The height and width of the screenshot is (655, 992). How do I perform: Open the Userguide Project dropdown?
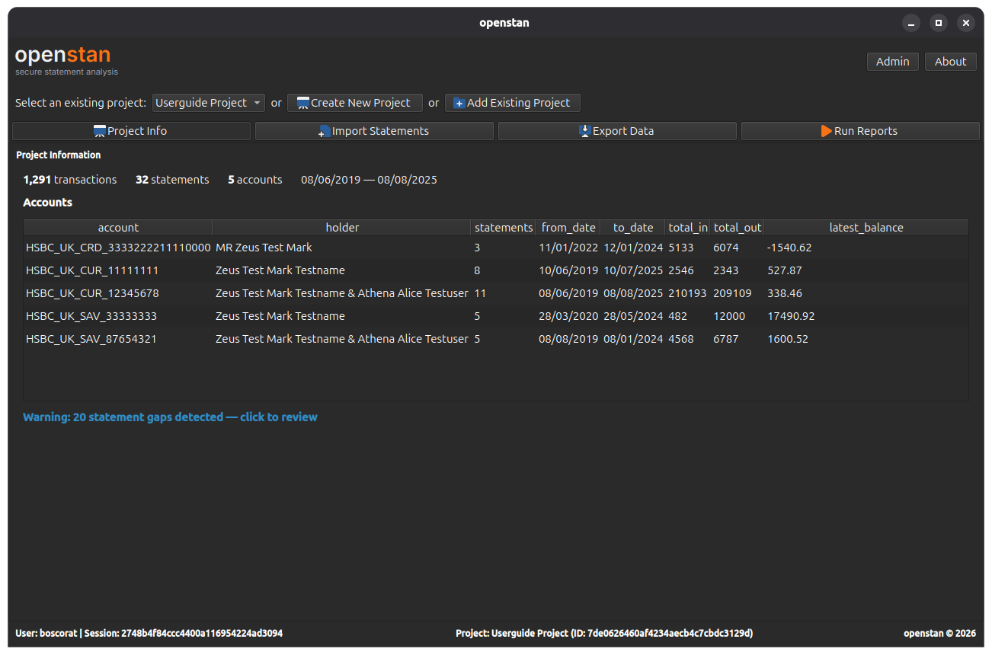(208, 103)
